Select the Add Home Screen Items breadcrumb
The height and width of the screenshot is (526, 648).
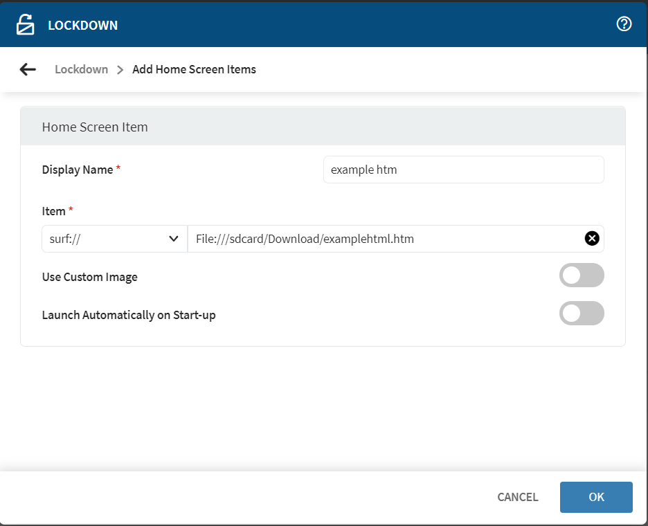pos(194,69)
